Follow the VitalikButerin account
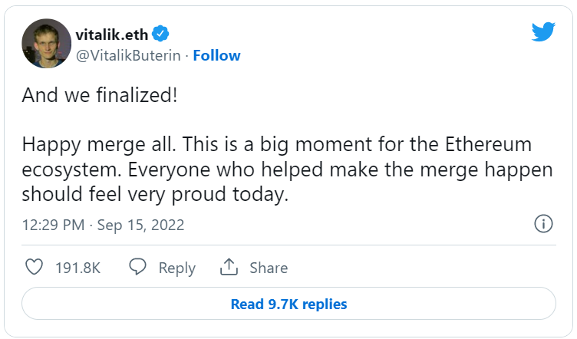Image resolution: width=577 pixels, height=339 pixels. click(x=216, y=55)
